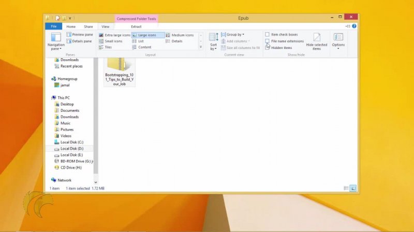Open the Options dropdown
This screenshot has height=232, width=414.
(338, 41)
